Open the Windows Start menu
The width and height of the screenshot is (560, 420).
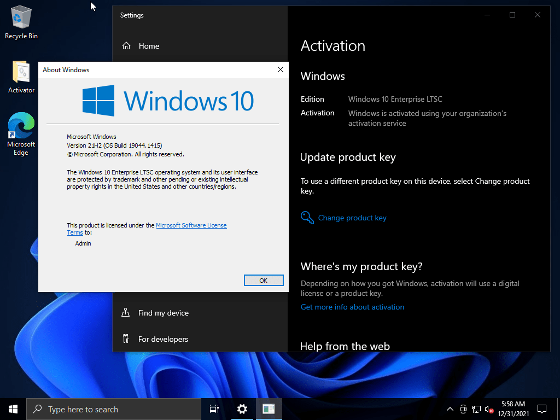13,409
